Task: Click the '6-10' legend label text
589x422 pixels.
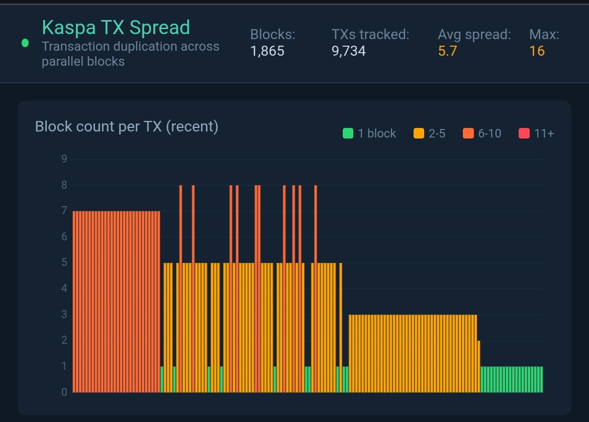Action: 489,133
